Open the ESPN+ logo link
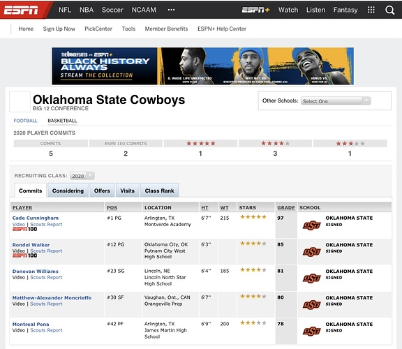 255,10
